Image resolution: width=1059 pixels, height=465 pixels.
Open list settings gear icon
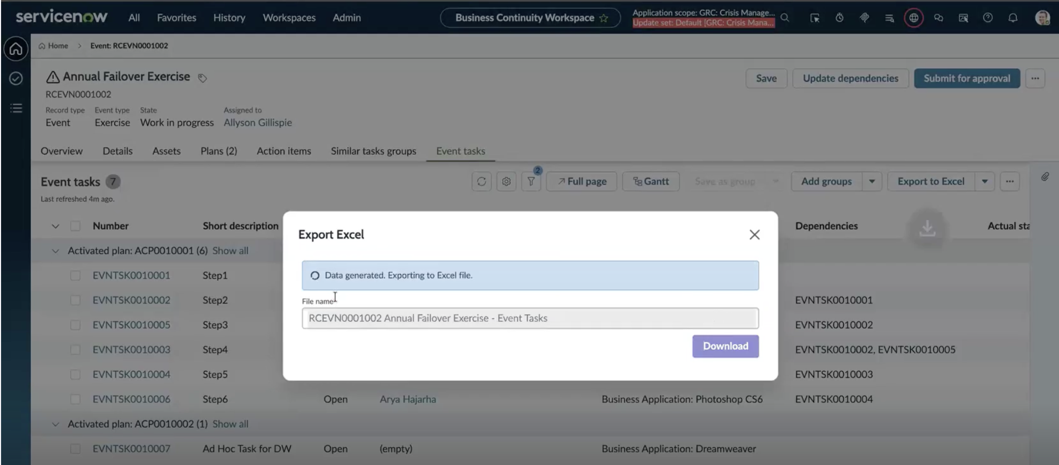tap(506, 181)
